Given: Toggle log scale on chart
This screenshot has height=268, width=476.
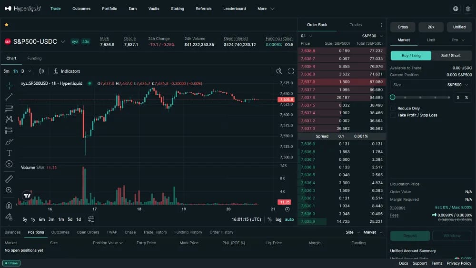Looking at the screenshot, I should pyautogui.click(x=278, y=219).
